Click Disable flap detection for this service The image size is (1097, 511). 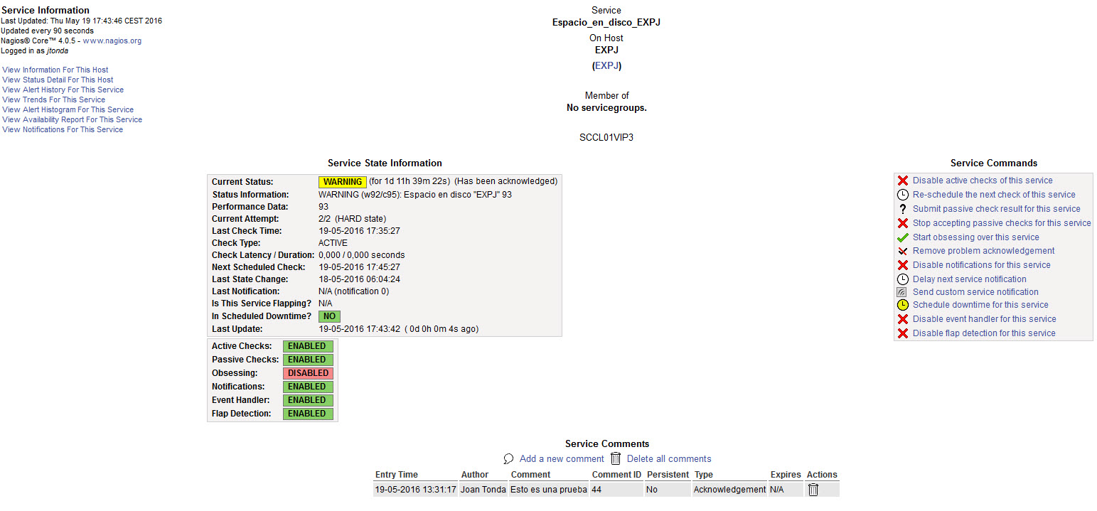click(x=984, y=333)
